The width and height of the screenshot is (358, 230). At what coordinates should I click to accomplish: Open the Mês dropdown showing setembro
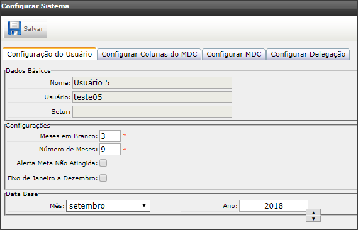108,206
